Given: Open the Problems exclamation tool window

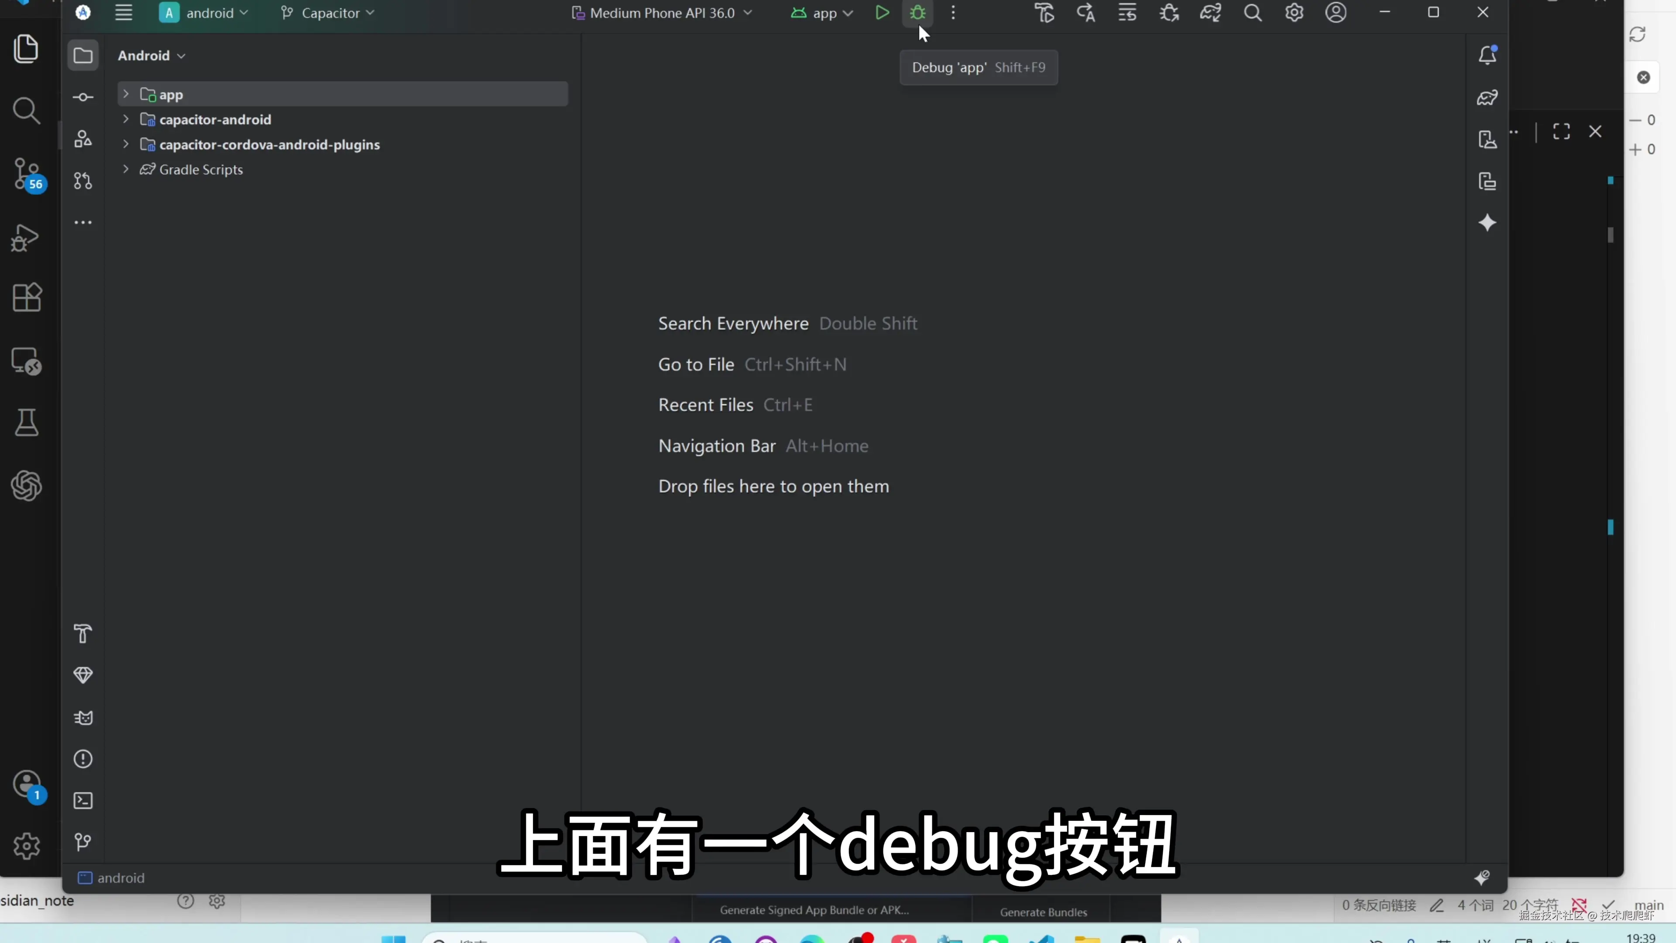Looking at the screenshot, I should pos(82,759).
